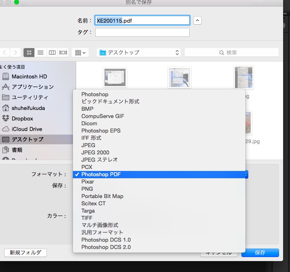Go back with the left chevron

click(x=4, y=53)
